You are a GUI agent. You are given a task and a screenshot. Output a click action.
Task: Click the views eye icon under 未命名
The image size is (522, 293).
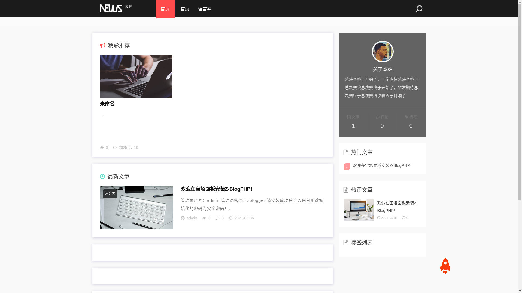click(102, 148)
